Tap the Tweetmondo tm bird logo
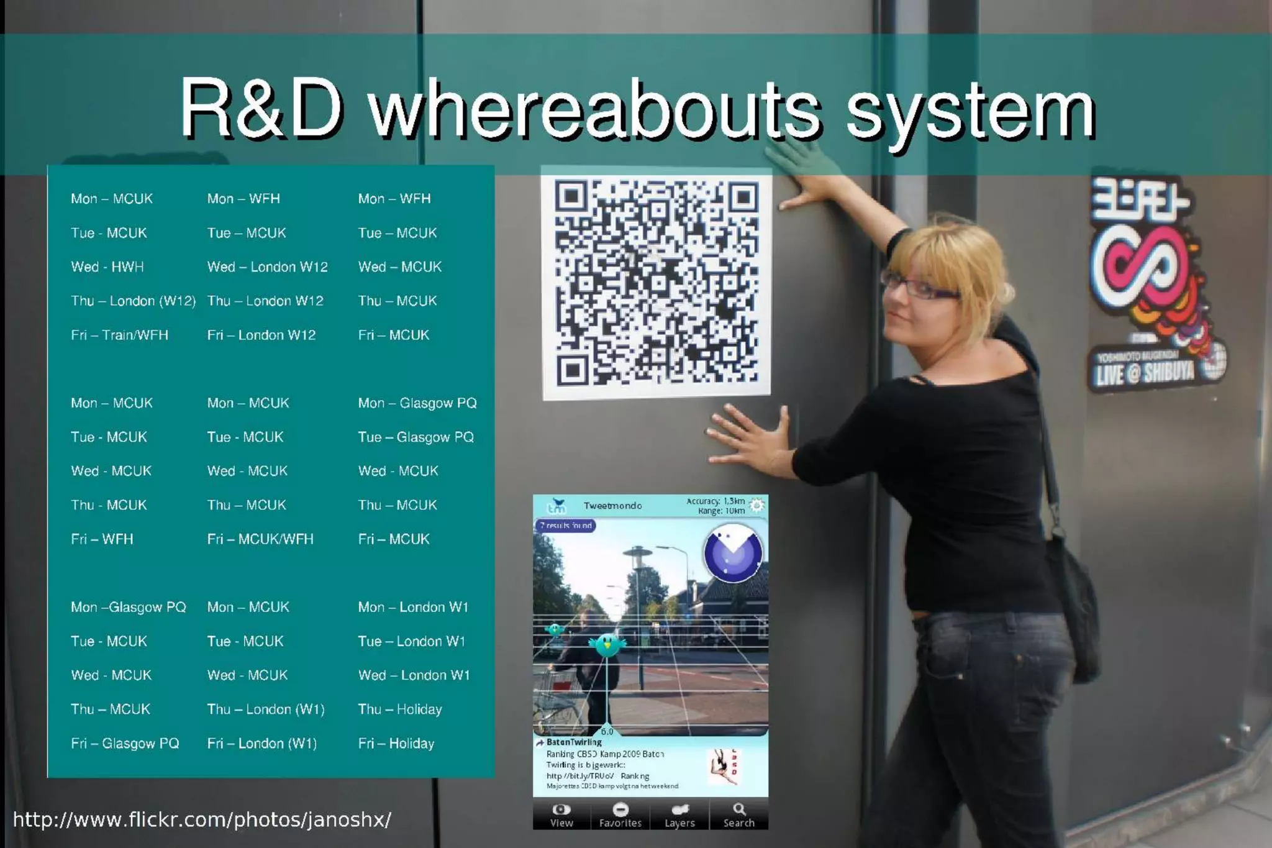Screen dimensions: 1272x848 click(557, 506)
